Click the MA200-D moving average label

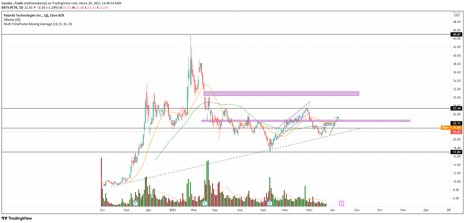(329, 125)
